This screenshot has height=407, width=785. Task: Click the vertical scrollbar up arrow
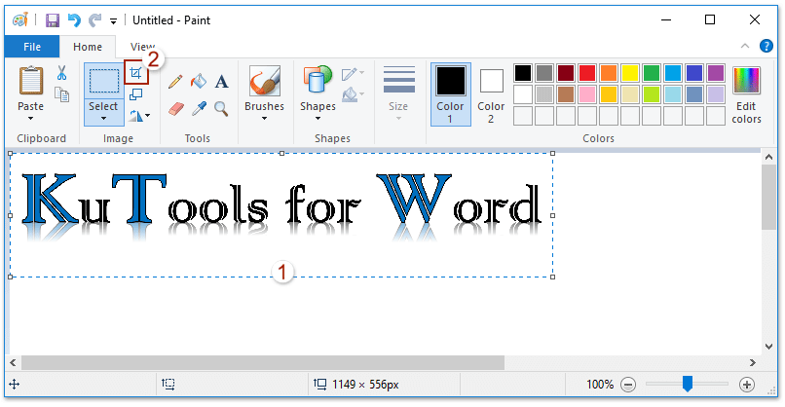[769, 157]
